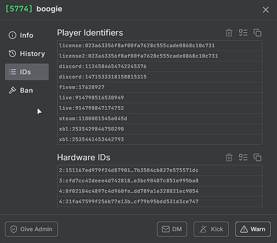The height and width of the screenshot is (243, 277).
Task: Send a DM to the player
Action: coord(172,229)
